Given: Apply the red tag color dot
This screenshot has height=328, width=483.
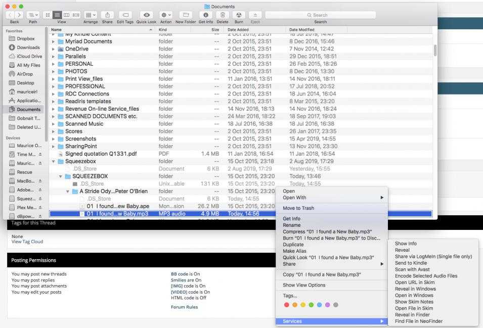Looking at the screenshot, I should [287, 306].
